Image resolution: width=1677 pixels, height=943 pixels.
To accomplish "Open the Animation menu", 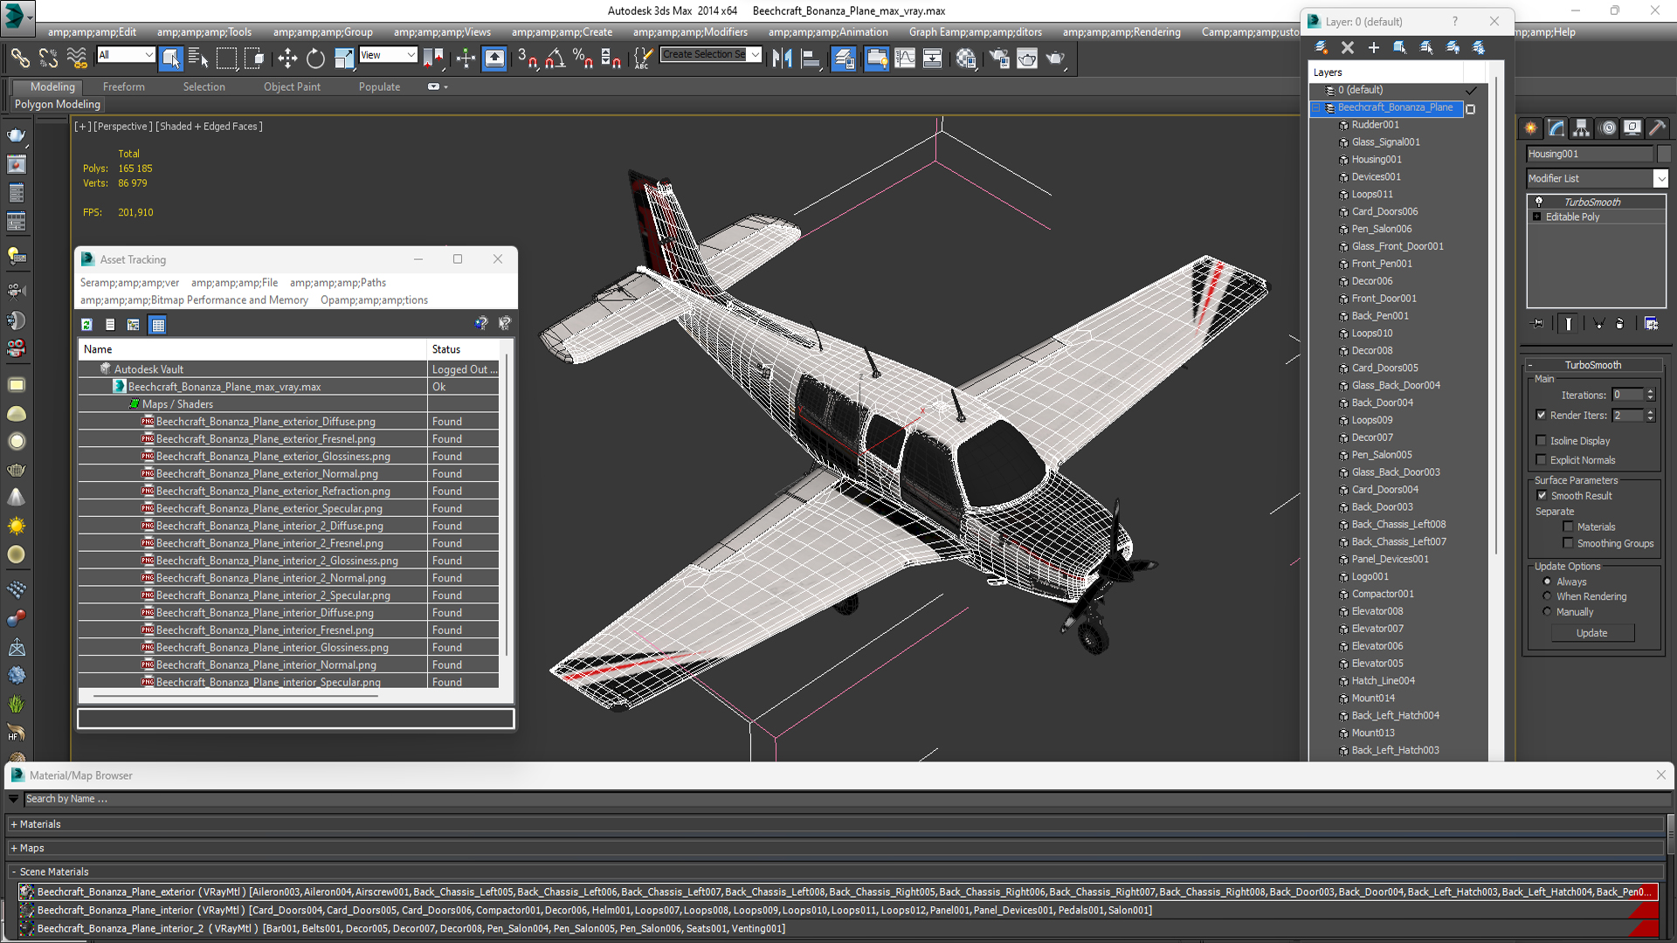I will click(x=828, y=32).
